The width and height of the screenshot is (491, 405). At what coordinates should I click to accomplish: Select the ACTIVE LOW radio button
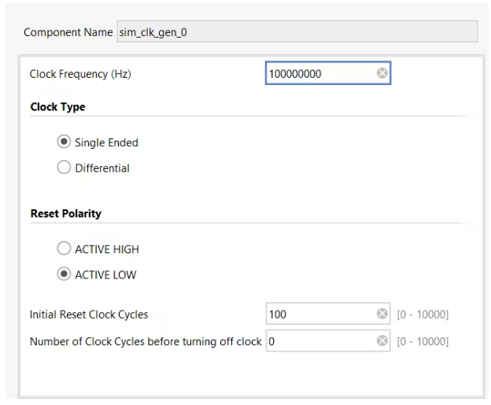point(65,274)
